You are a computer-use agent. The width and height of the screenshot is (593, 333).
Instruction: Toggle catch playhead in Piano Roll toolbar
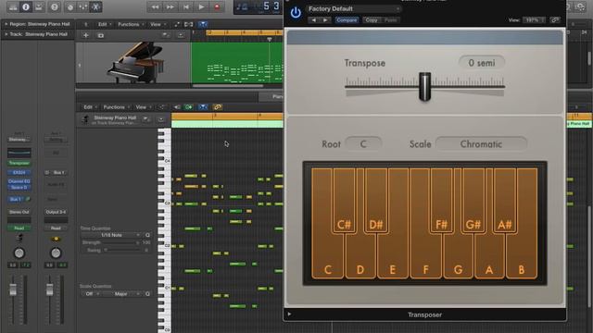tap(203, 107)
